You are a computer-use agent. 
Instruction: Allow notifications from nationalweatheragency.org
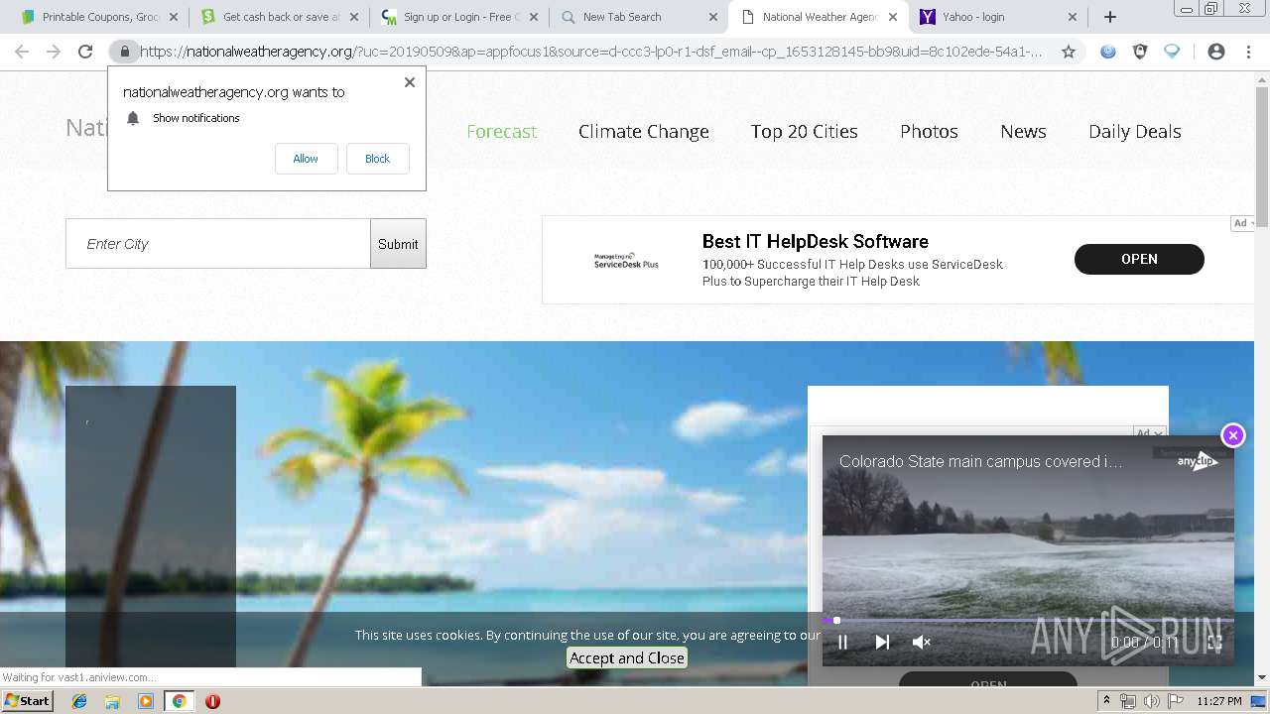[306, 159]
